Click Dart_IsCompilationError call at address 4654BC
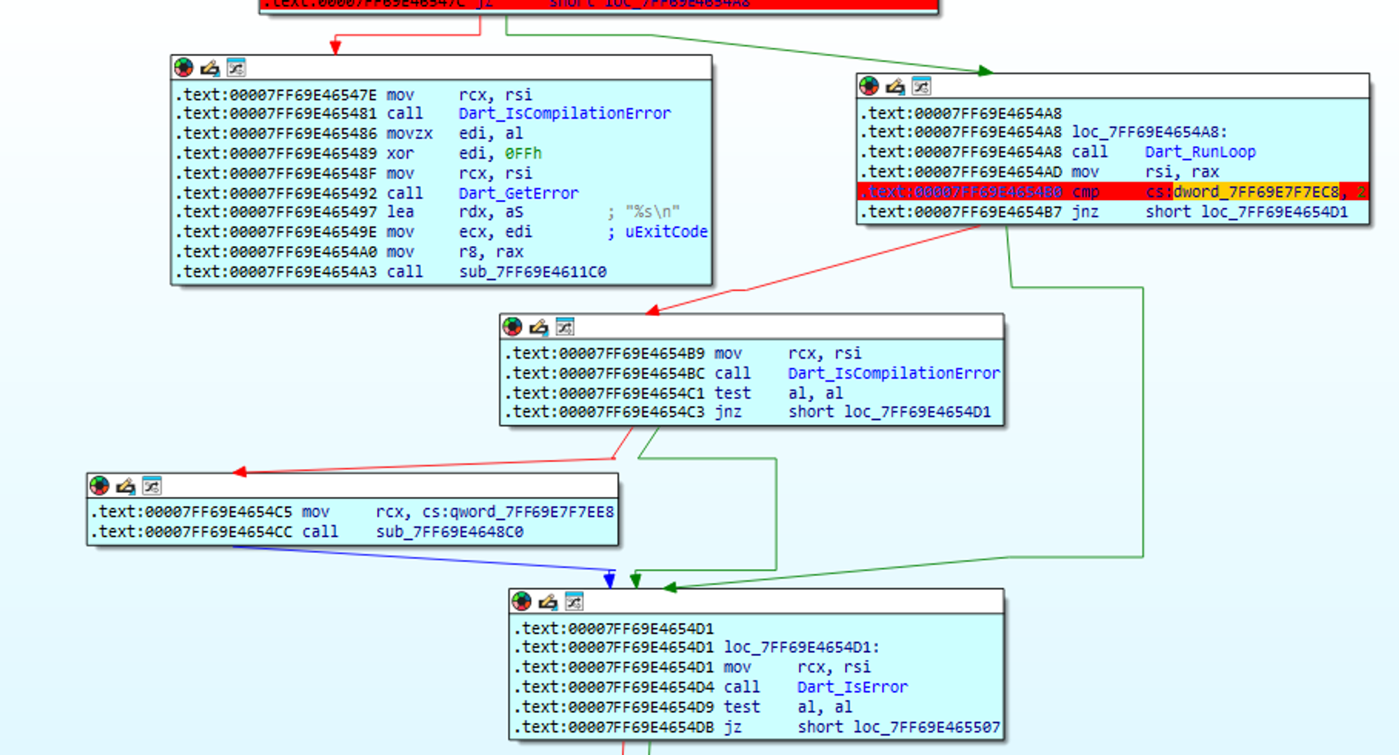This screenshot has height=755, width=1399. pos(894,373)
